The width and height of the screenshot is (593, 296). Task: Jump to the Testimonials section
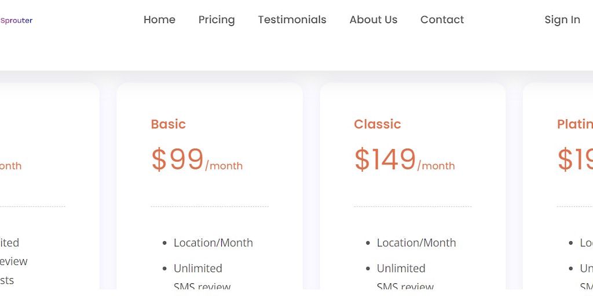click(292, 20)
